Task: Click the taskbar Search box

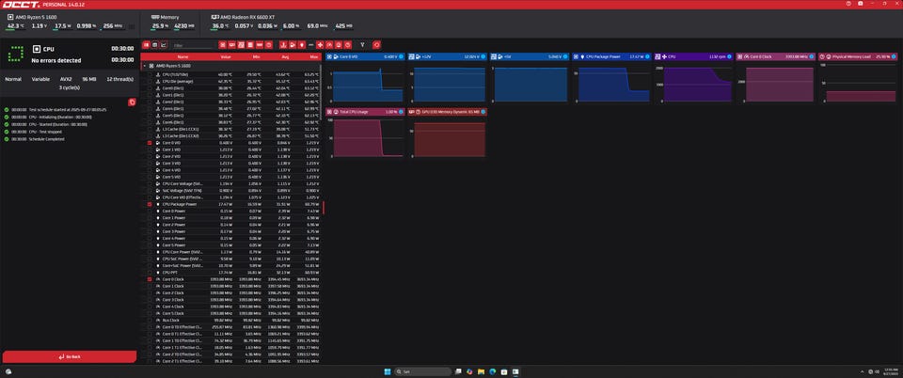Action: coord(423,371)
